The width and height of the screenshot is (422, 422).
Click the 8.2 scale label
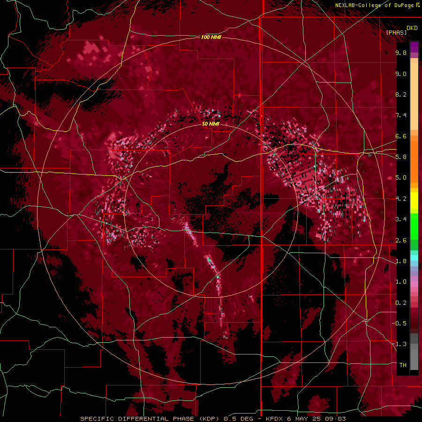[x=401, y=94]
